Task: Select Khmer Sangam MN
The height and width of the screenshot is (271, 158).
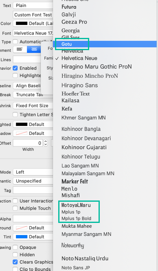Action: pyautogui.click(x=83, y=118)
